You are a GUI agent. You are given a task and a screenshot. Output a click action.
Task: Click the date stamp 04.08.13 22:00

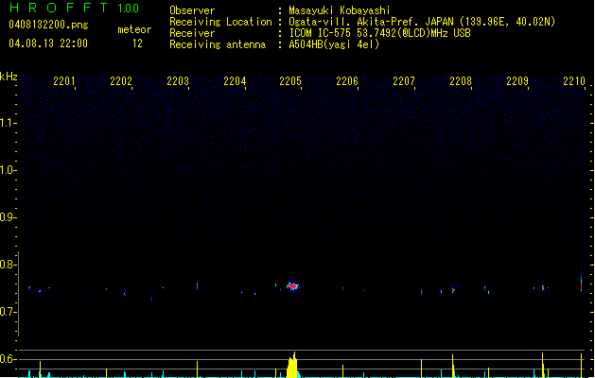(x=47, y=43)
